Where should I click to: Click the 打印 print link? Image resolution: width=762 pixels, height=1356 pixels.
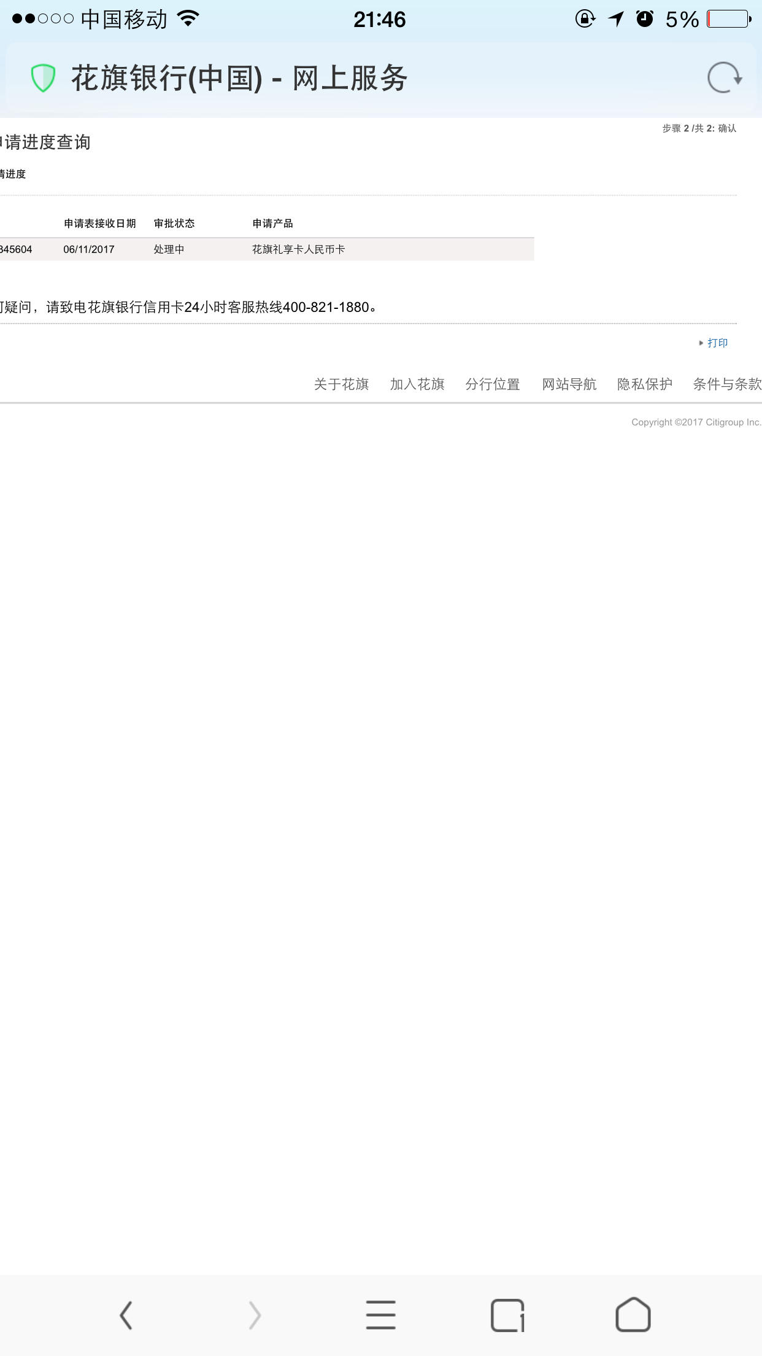coord(717,343)
